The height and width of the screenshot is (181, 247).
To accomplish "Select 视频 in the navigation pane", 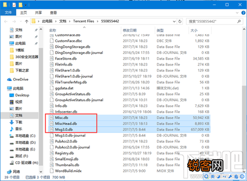I will click(19, 102).
